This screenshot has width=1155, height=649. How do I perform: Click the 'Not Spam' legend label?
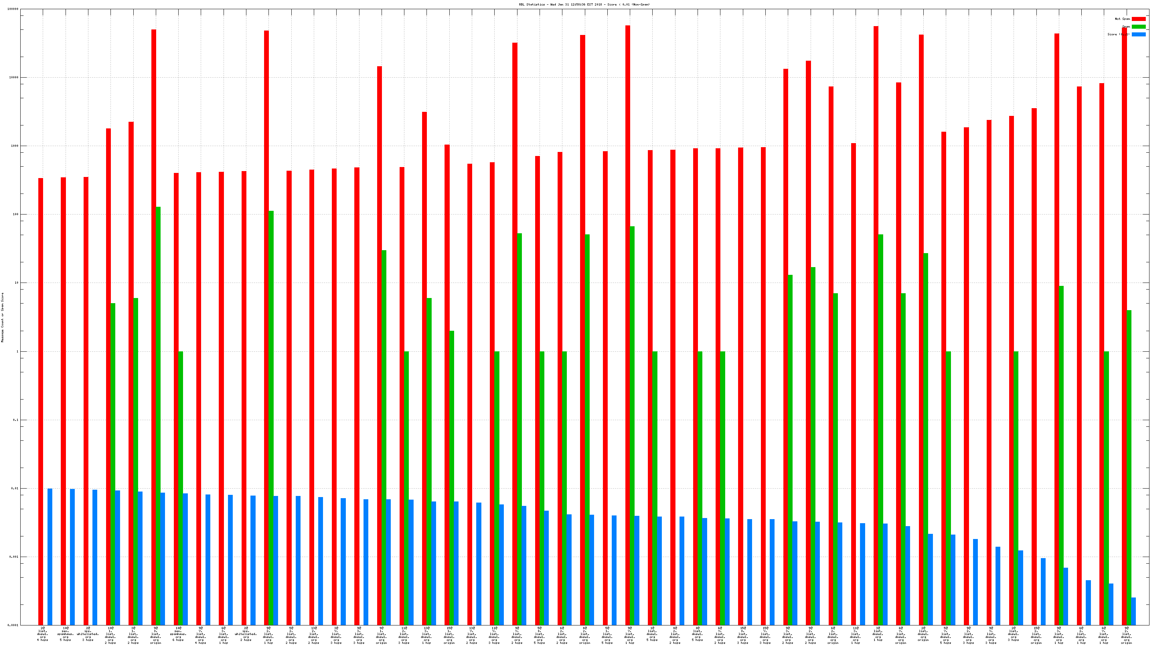point(1122,19)
